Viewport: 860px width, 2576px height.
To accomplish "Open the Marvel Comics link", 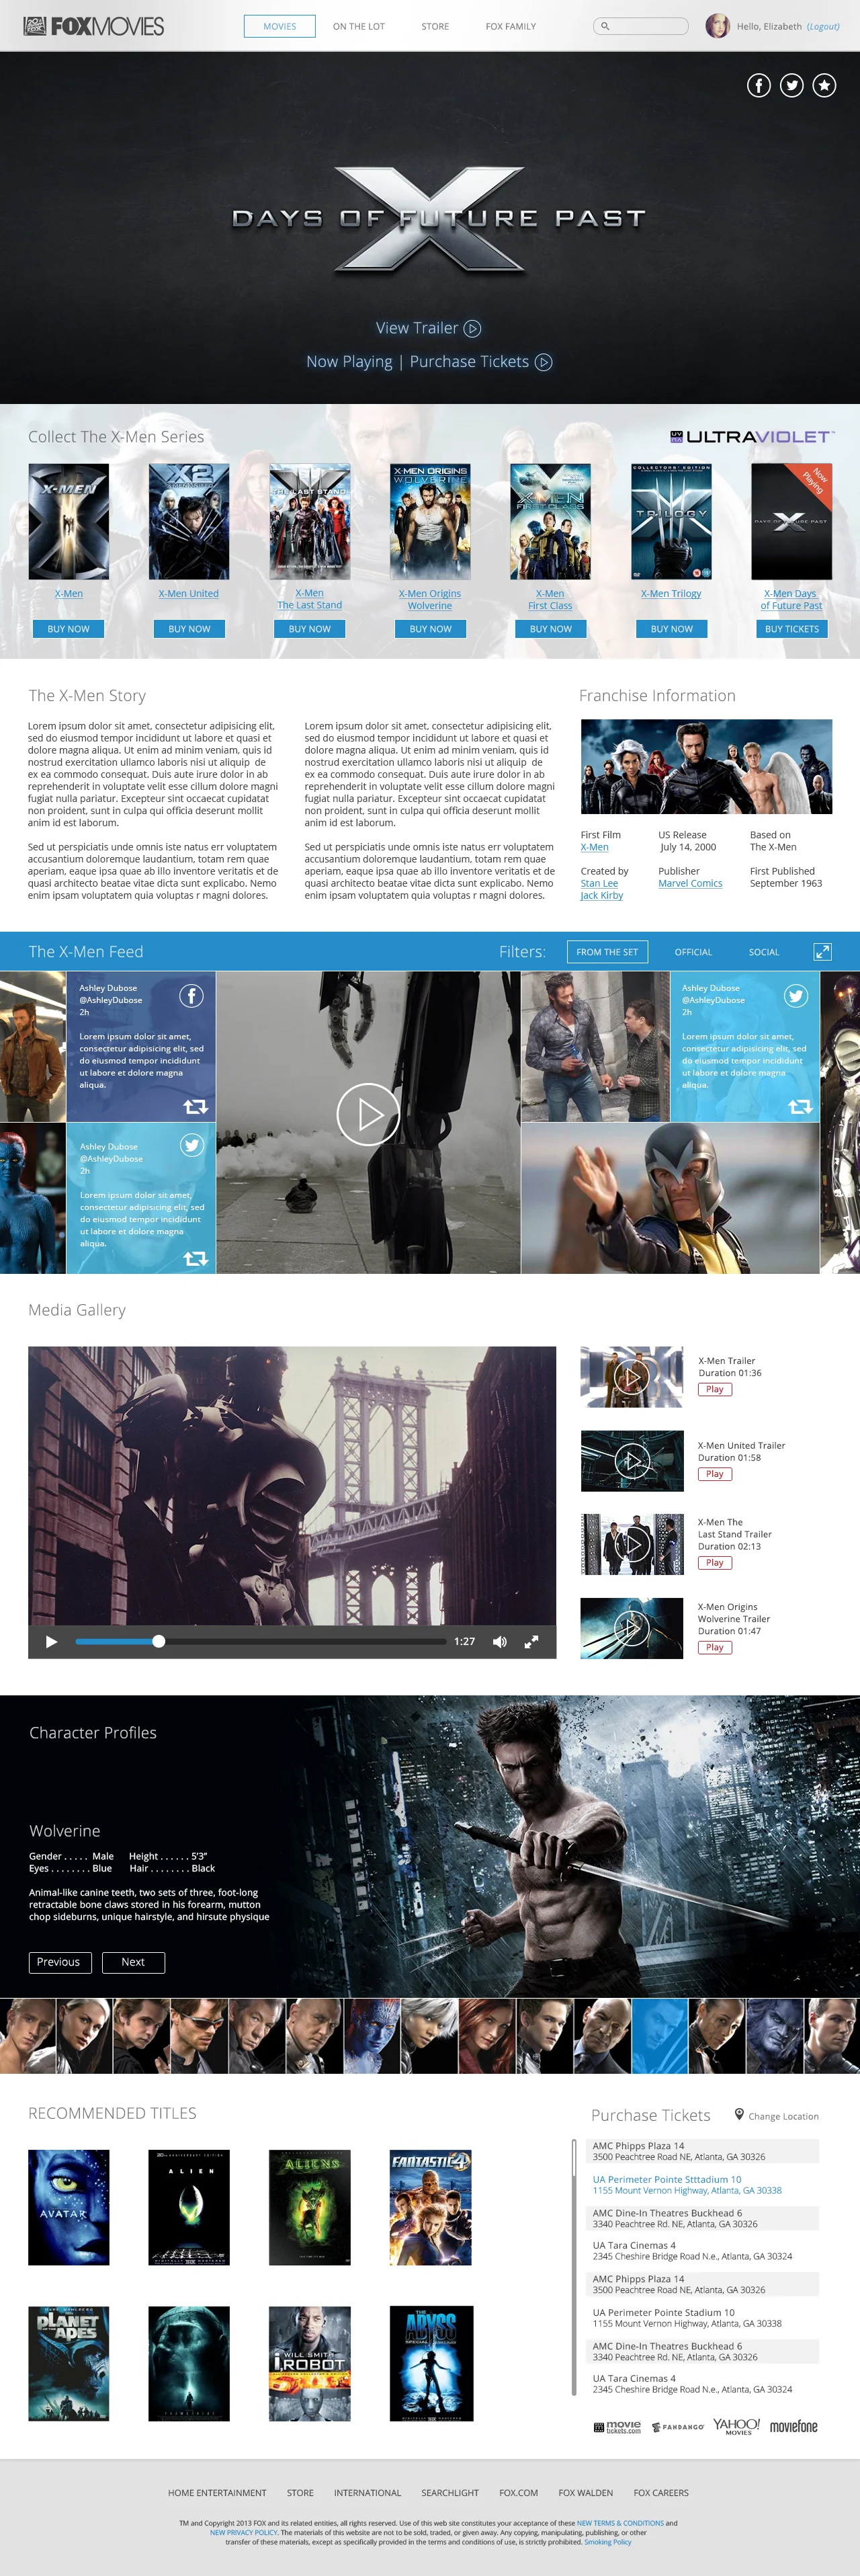I will click(690, 884).
